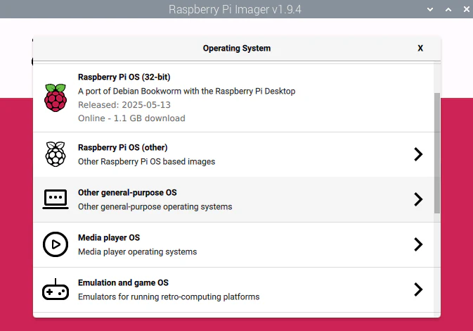Screen dimensions: 473x331
Task: Click the OS list vertical scrollbar thumb
Action: point(437,151)
